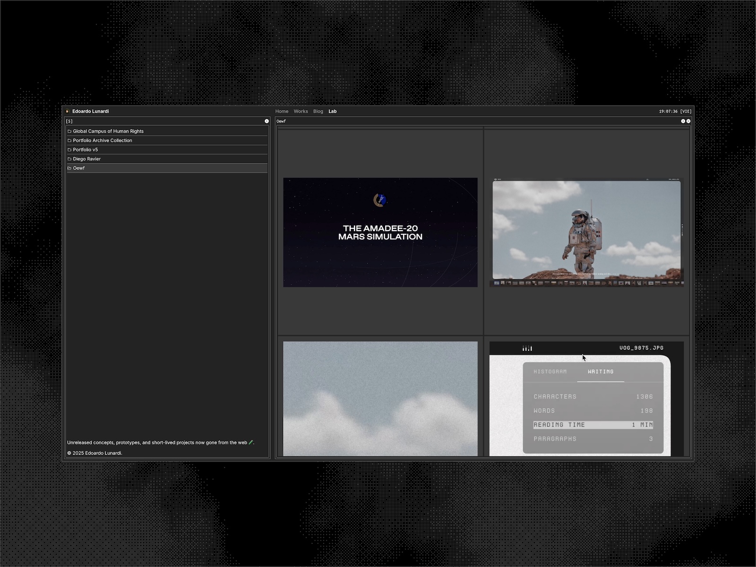Image resolution: width=756 pixels, height=567 pixels.
Task: Open the Writing stats screenshot thumbnail
Action: coord(586,398)
